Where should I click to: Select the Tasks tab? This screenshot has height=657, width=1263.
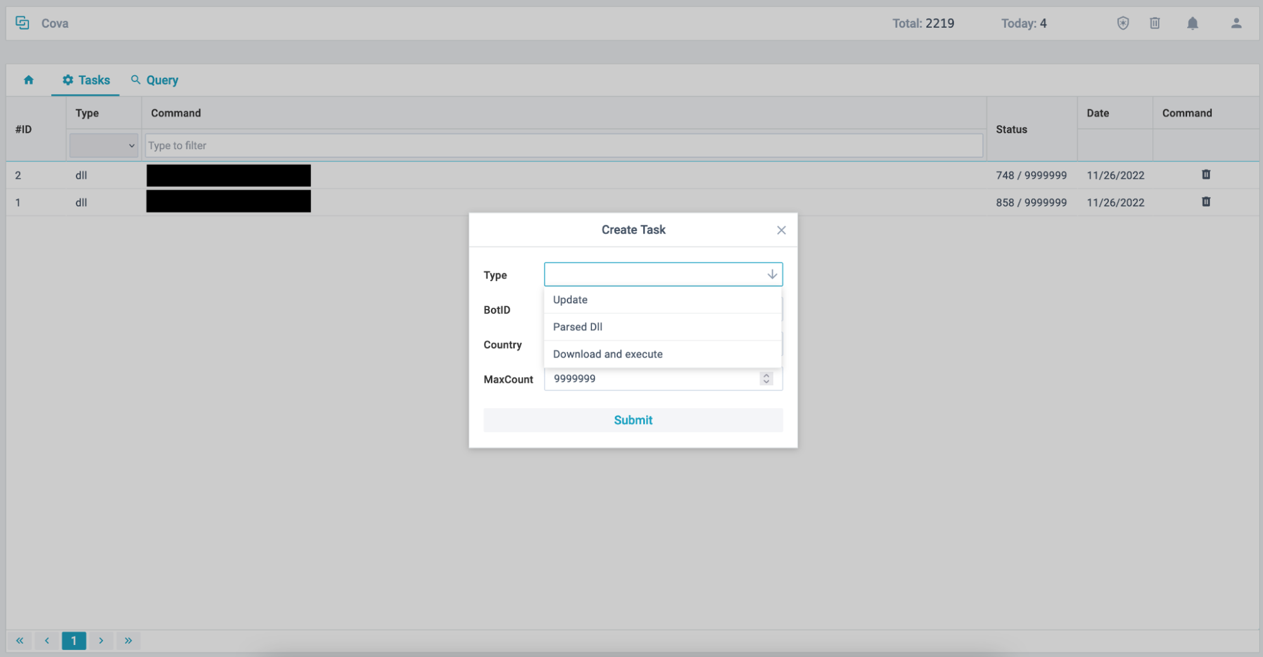(x=86, y=80)
